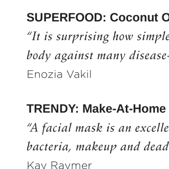Screen dimensions: 169x169
Task: Click the word "mask" in second quote
Action: 89,128
